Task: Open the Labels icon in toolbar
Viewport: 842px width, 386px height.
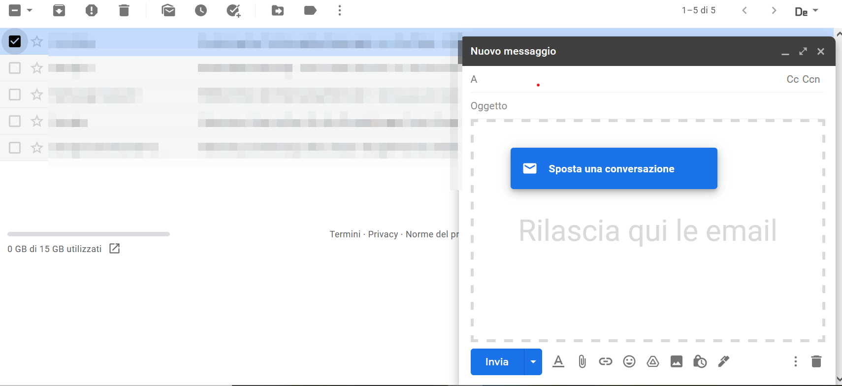Action: point(310,10)
